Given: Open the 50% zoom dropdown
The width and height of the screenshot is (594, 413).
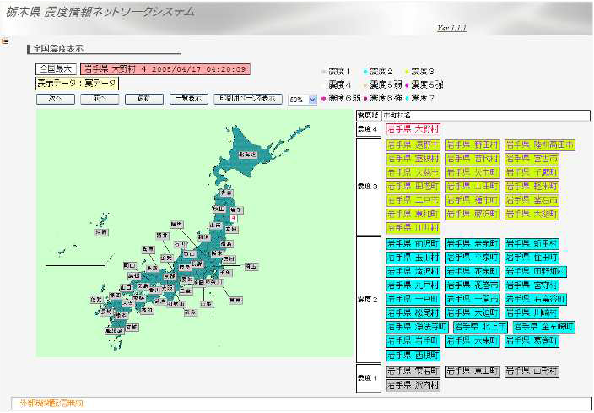Looking at the screenshot, I should [x=302, y=100].
